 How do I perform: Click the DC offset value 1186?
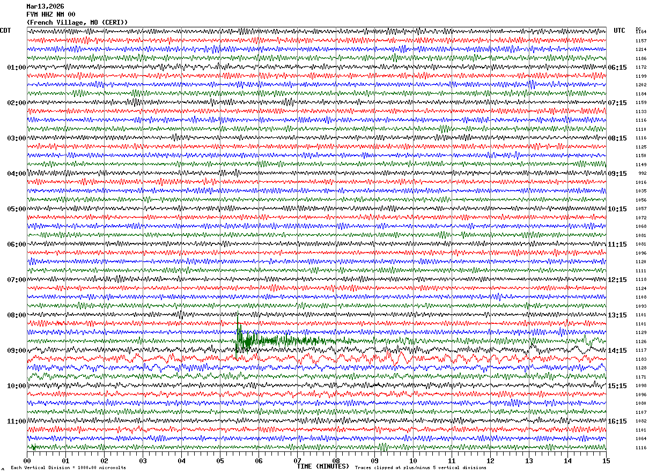[x=641, y=58]
